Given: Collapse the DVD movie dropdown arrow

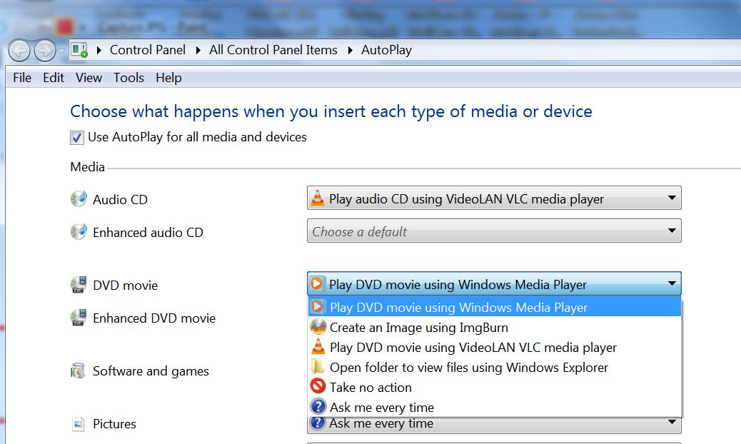Looking at the screenshot, I should coord(672,283).
